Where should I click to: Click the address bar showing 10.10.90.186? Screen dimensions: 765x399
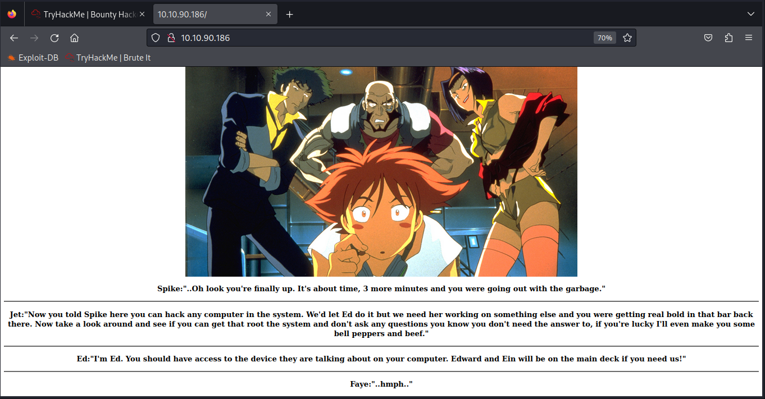coord(365,38)
